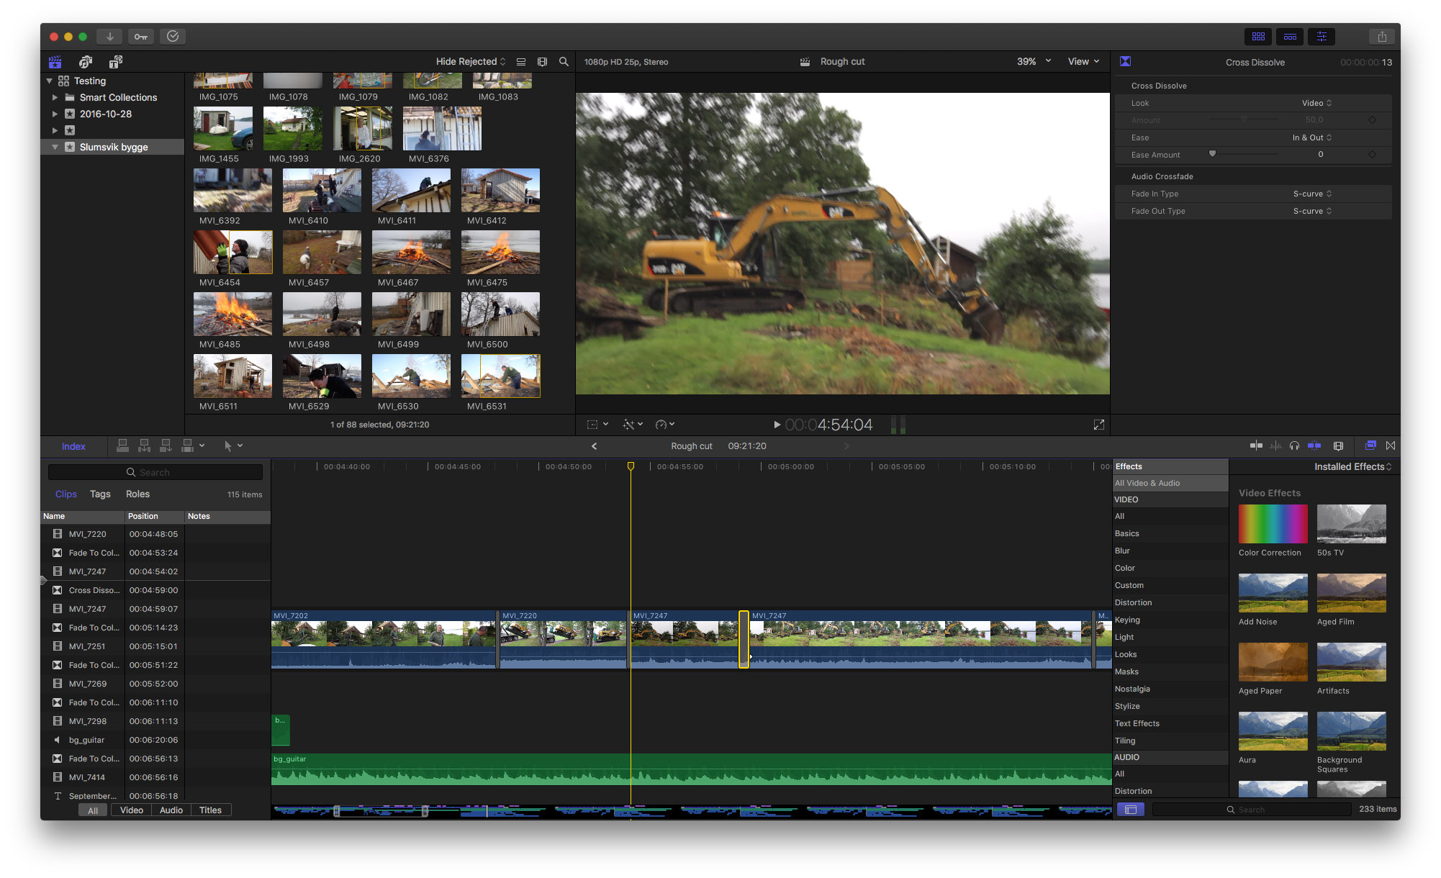Select the MVI_6511 shed thumbnail
Image resolution: width=1441 pixels, height=878 pixels.
(232, 376)
